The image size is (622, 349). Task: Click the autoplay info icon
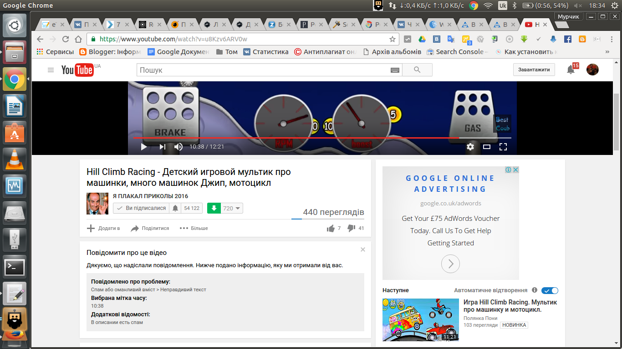coord(535,290)
